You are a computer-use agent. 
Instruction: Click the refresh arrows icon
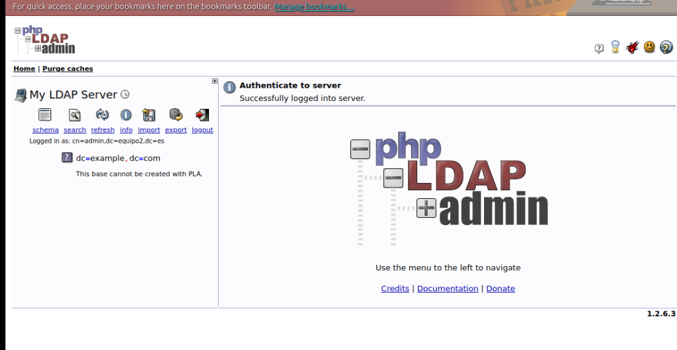pyautogui.click(x=102, y=115)
